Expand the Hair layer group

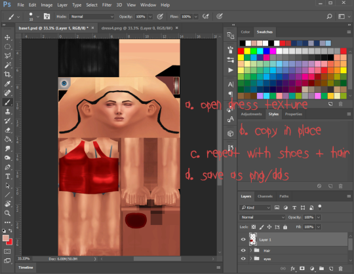(251, 250)
